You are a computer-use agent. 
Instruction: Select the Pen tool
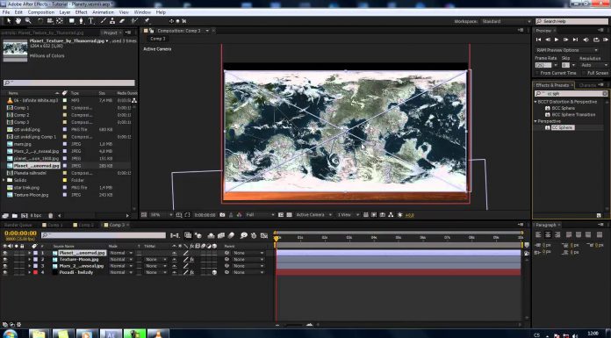[82, 21]
